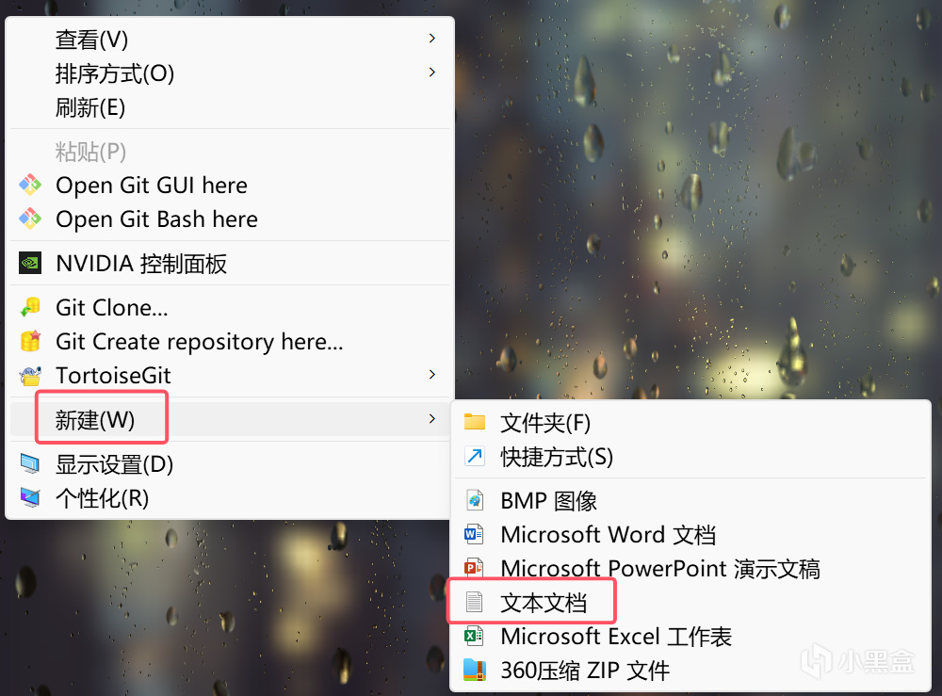942x696 pixels.
Task: Create new Microsoft PowerPoint 演示文稿
Action: click(690, 568)
